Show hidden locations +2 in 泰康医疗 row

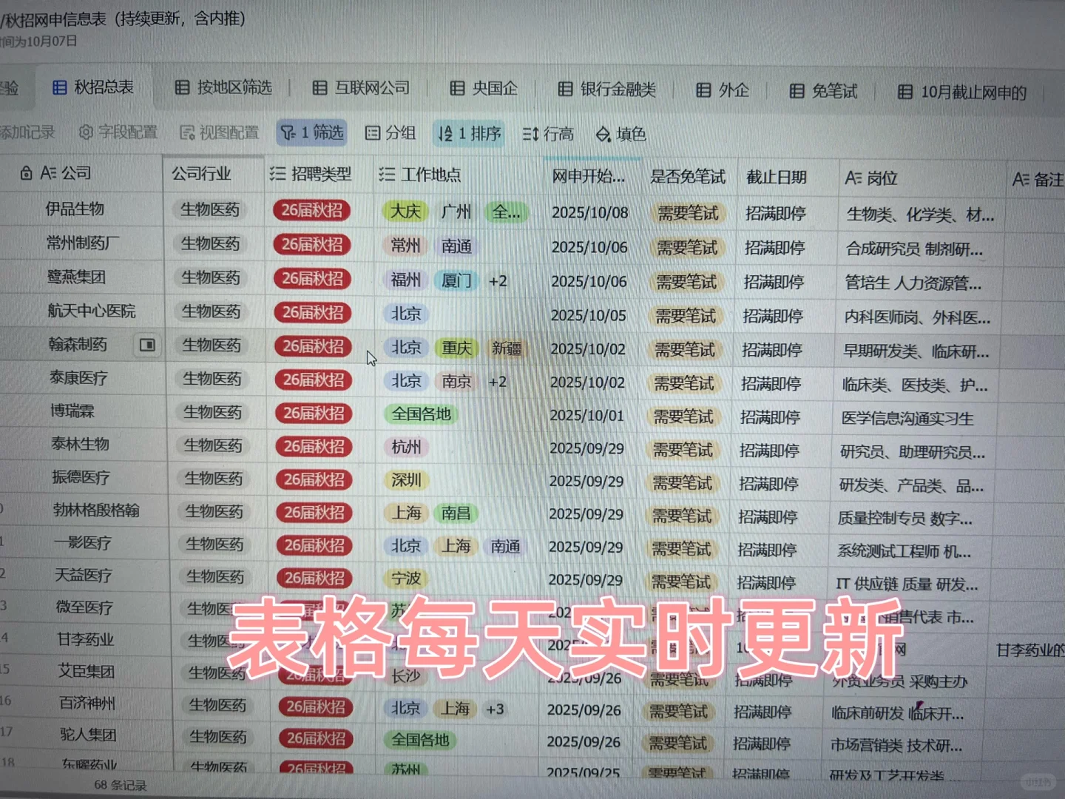(x=498, y=382)
